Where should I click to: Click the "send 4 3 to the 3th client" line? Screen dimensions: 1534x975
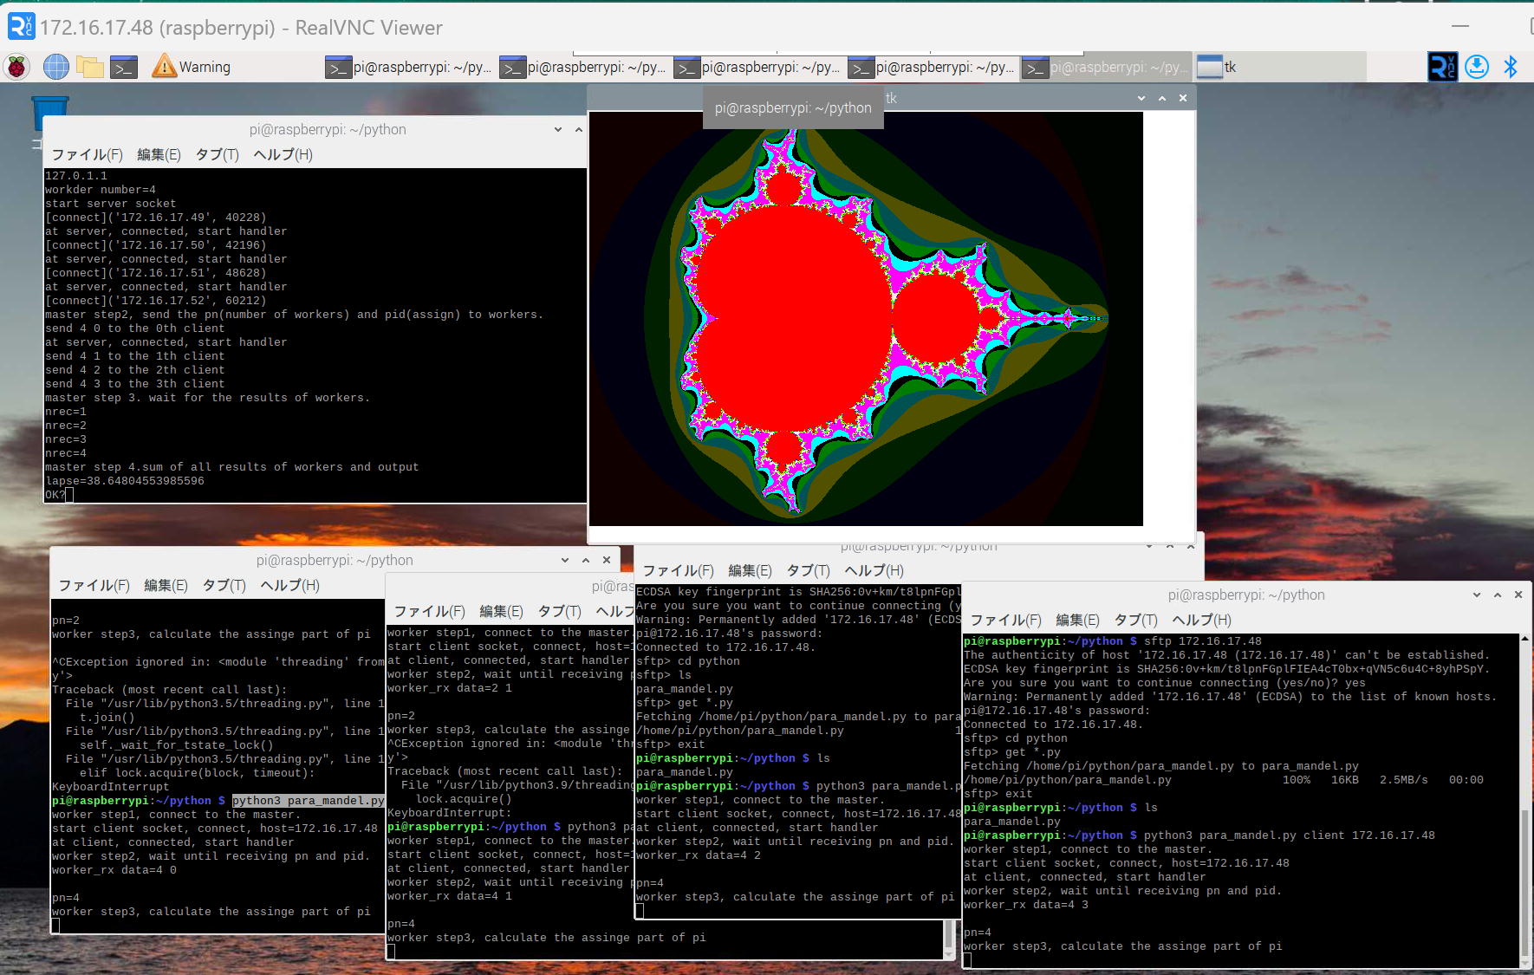coord(135,384)
